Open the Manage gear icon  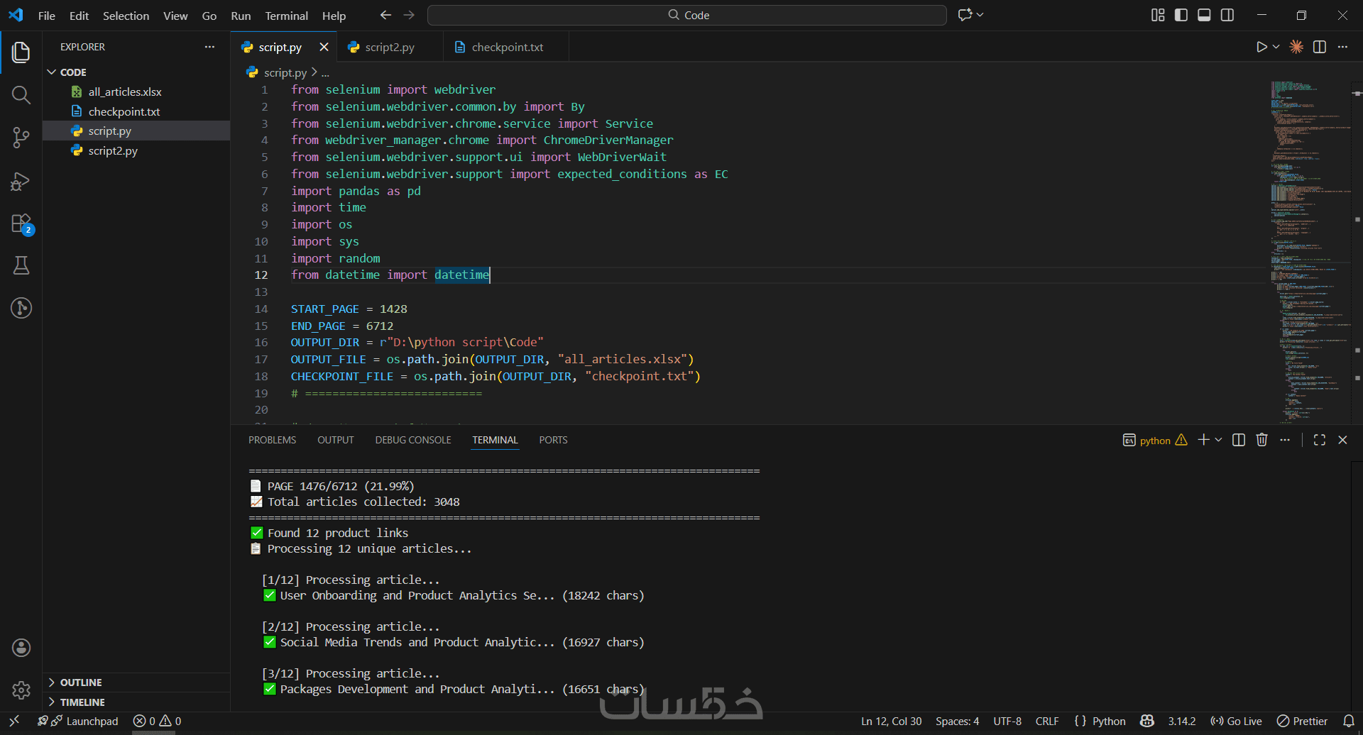click(x=21, y=690)
